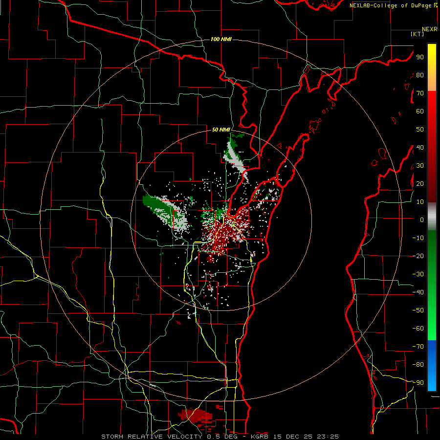
Task: Select the -10 scale value
Action: [418, 238]
